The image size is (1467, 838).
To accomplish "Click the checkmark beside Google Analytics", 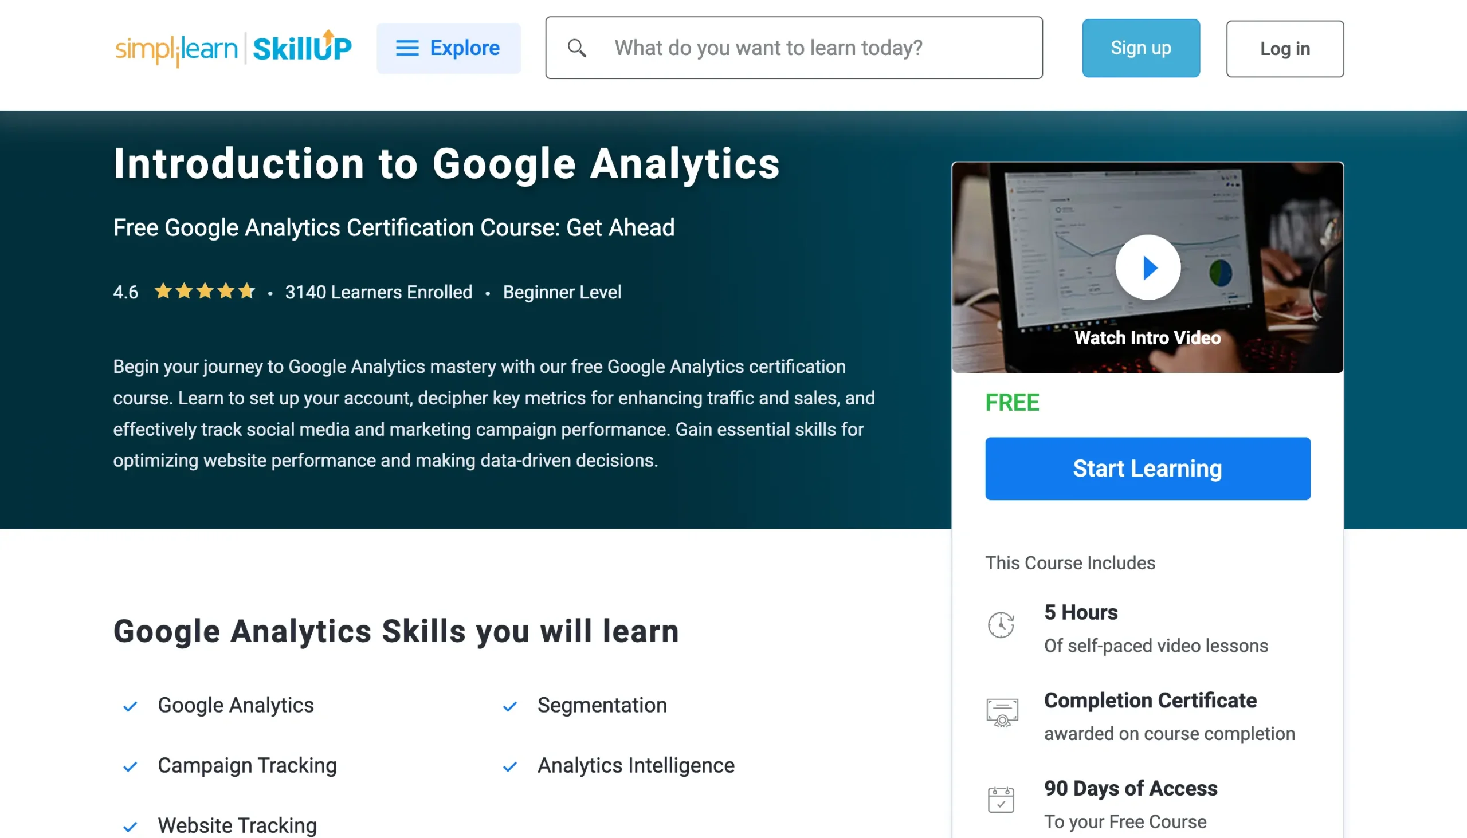I will click(x=130, y=706).
